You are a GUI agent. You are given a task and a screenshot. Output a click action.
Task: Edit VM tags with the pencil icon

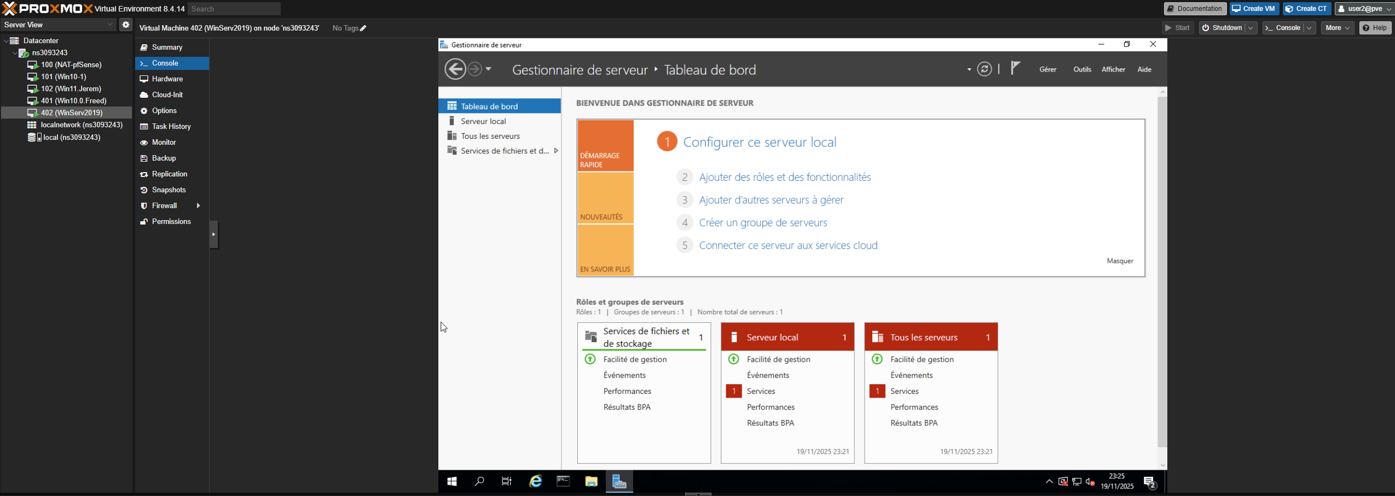[363, 28]
